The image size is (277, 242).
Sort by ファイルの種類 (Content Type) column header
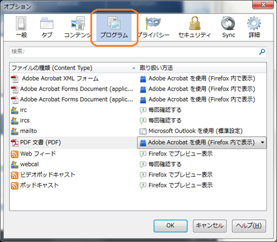click(x=73, y=68)
